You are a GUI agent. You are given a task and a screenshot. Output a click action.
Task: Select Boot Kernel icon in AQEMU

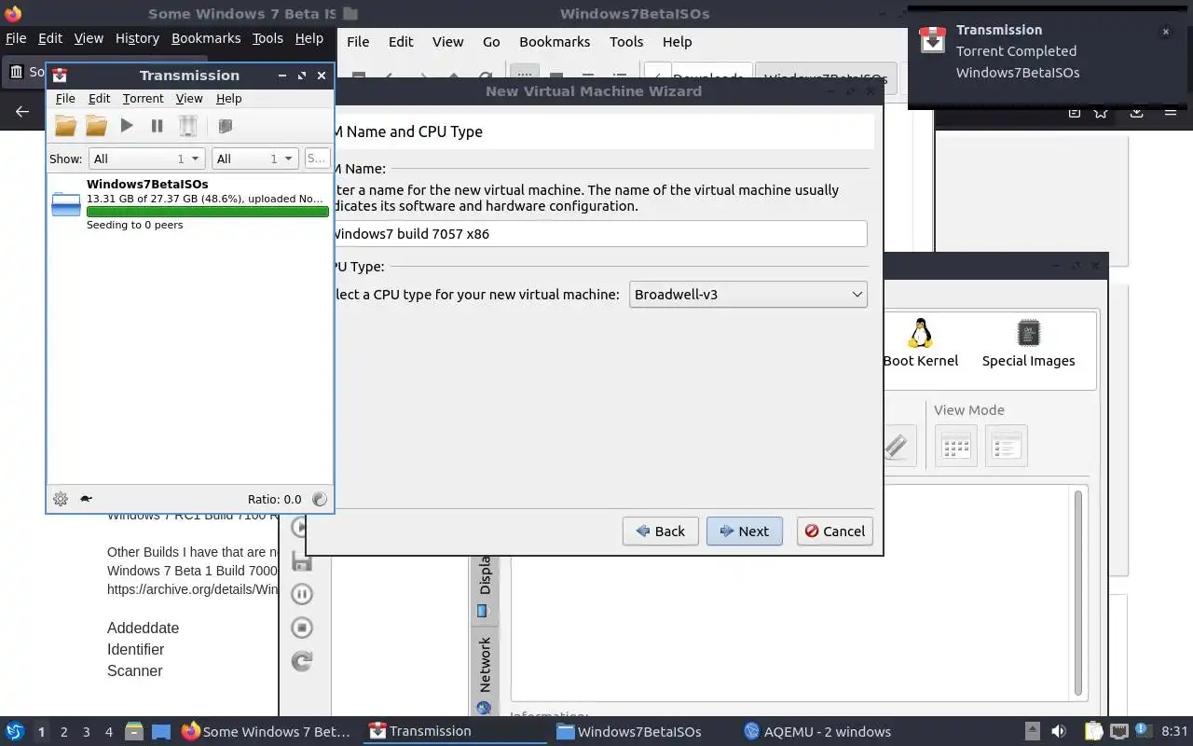click(x=920, y=342)
